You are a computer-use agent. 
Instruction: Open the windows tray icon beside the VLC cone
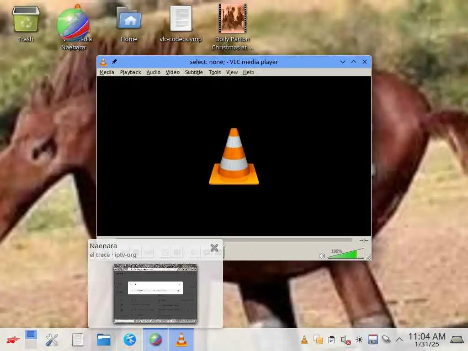click(318, 340)
